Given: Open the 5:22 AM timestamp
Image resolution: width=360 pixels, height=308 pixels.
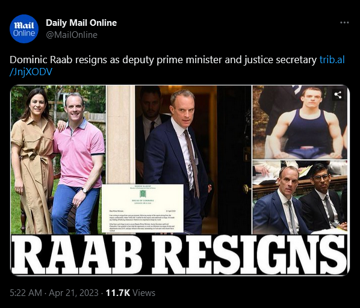Looking at the screenshot, I should click(x=26, y=293).
